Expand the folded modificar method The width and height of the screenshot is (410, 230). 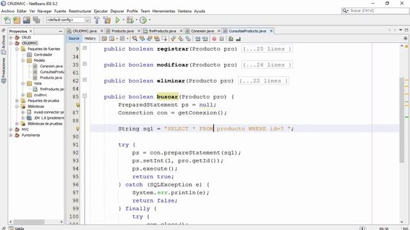pyautogui.click(x=85, y=64)
